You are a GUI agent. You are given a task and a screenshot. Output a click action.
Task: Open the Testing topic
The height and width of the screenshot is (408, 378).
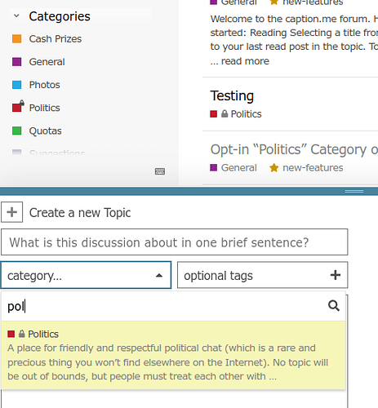pyautogui.click(x=232, y=95)
